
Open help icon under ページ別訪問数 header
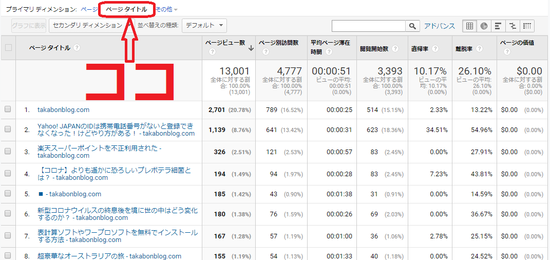(x=265, y=52)
